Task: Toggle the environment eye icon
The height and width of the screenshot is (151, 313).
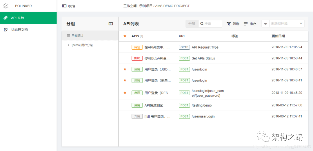Action: point(265,24)
